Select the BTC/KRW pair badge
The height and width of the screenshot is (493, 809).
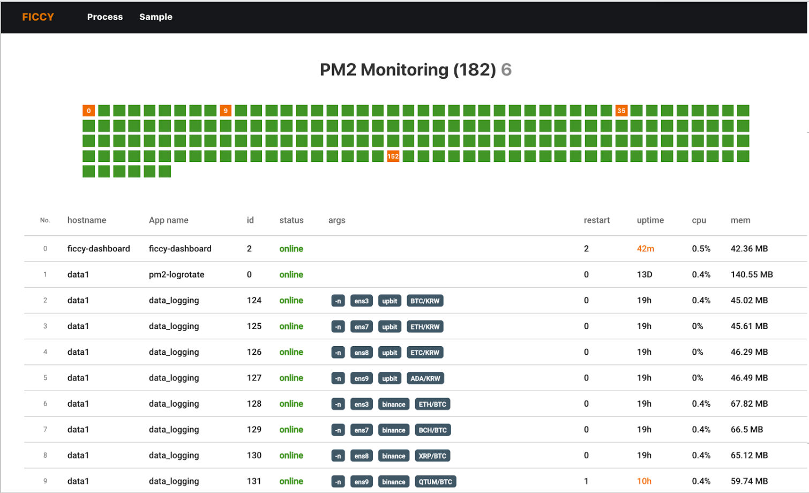[x=425, y=301]
